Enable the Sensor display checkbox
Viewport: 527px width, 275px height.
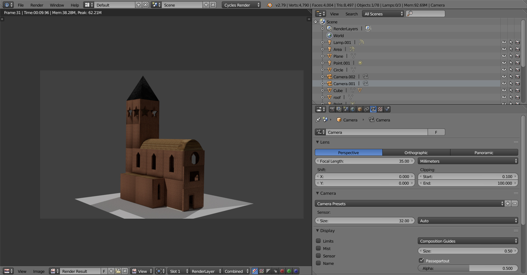(x=318, y=256)
